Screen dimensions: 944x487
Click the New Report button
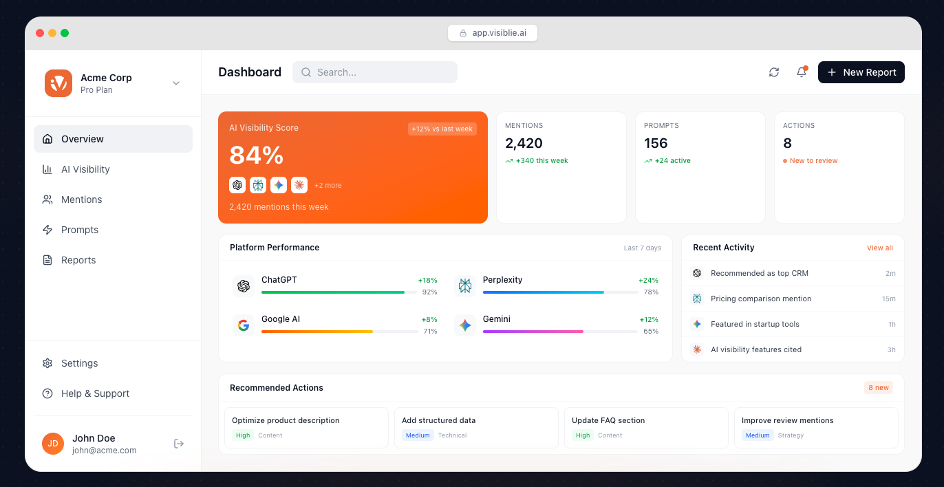[x=861, y=72]
